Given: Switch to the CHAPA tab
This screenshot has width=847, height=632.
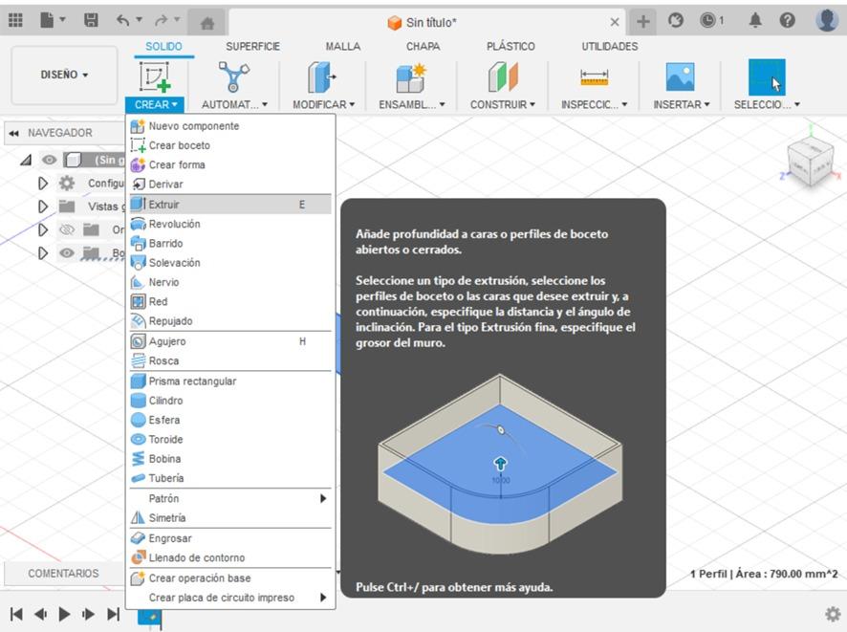Looking at the screenshot, I should tap(423, 47).
